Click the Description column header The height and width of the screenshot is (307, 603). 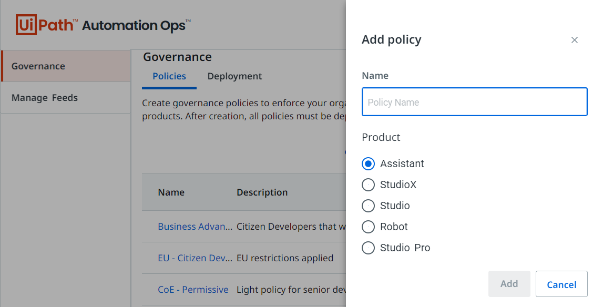click(x=262, y=192)
